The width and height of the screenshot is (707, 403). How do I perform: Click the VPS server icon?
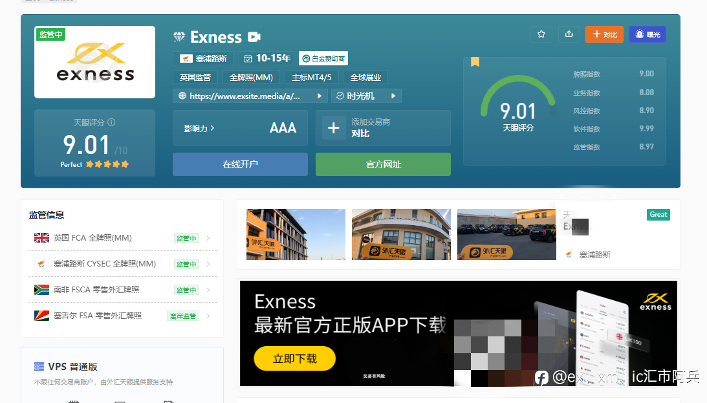(39, 367)
